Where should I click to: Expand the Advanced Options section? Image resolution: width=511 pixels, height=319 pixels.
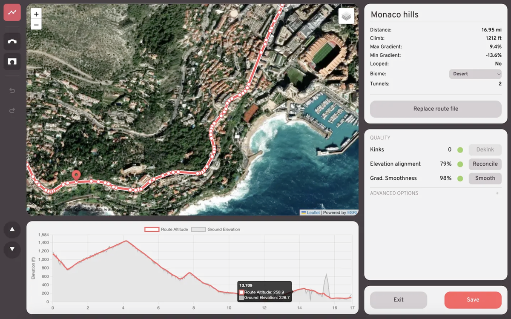(497, 193)
